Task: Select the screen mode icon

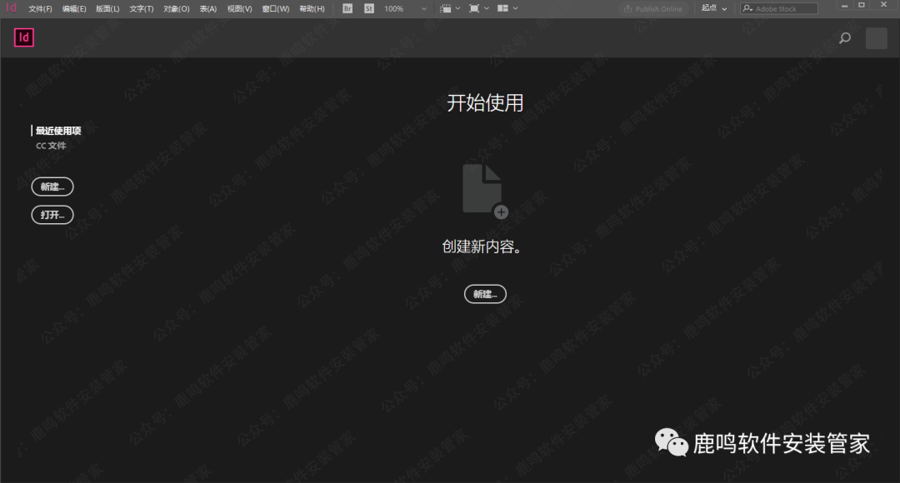Action: (x=473, y=8)
